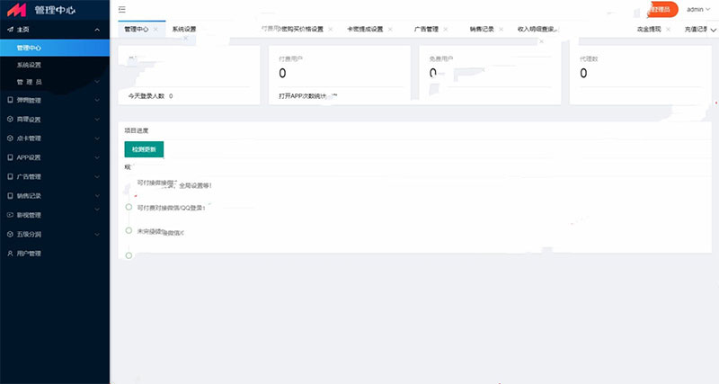
Task: Select 系统设置 in the sidebar
Action: coord(29,65)
